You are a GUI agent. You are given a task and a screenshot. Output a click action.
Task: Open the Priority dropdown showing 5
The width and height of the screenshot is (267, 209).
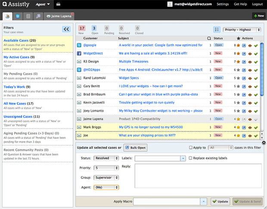tap(106, 168)
